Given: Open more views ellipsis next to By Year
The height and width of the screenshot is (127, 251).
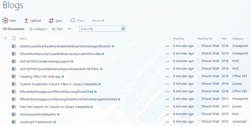Looking at the screenshot, I should click(70, 29).
